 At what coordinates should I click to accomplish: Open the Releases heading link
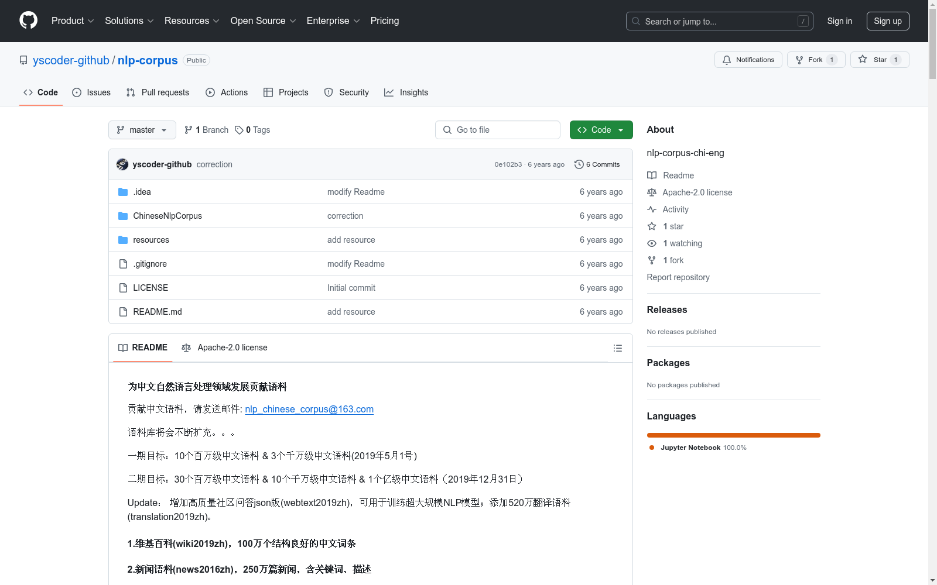[x=667, y=310]
